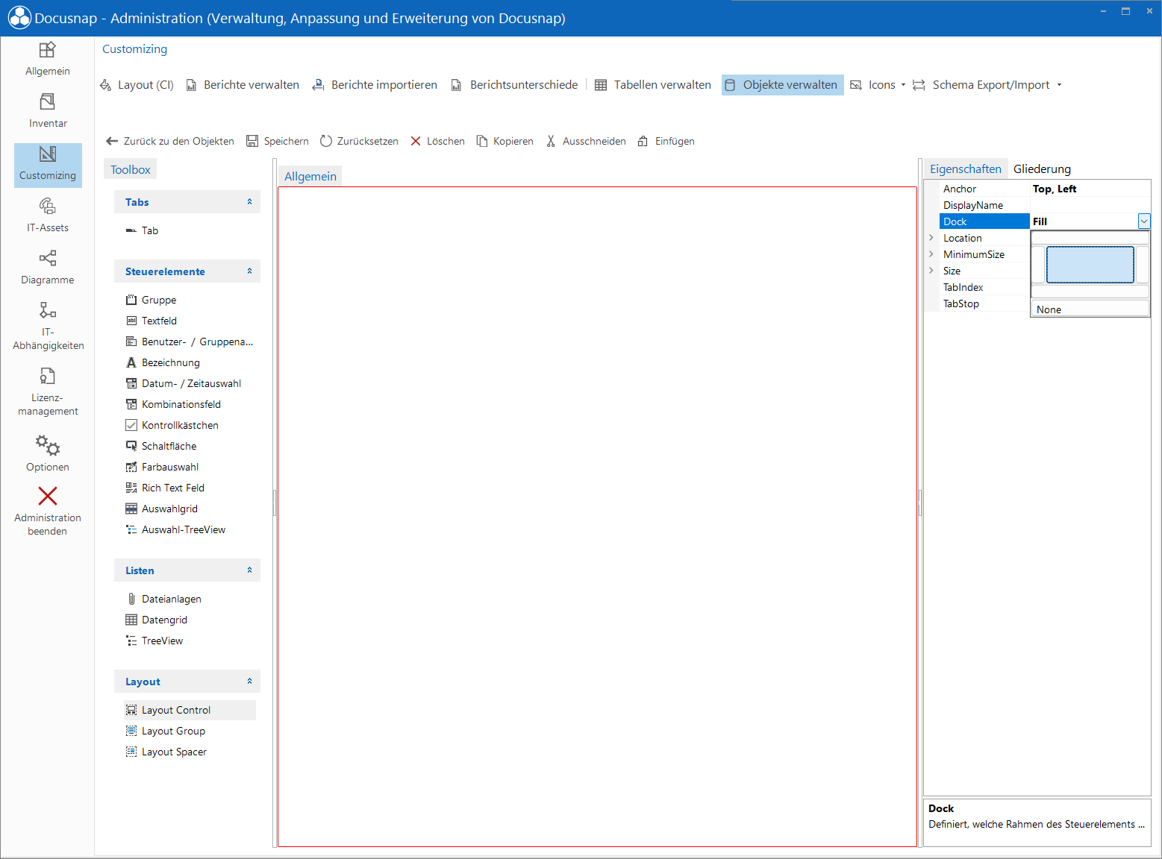Click the DisplayName value field
1162x859 pixels.
point(1090,205)
